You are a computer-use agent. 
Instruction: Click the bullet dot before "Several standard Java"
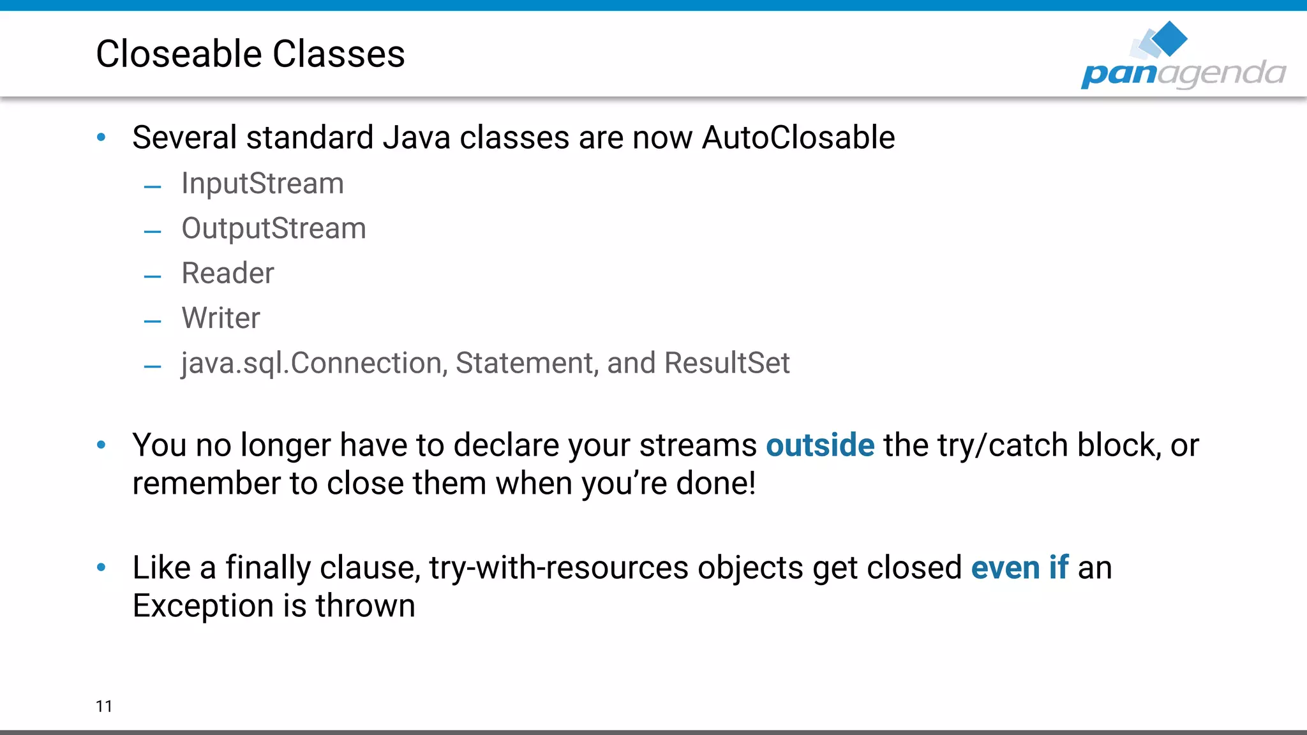[101, 137]
